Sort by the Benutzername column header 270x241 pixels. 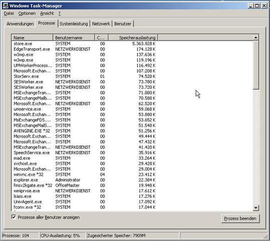click(74, 38)
